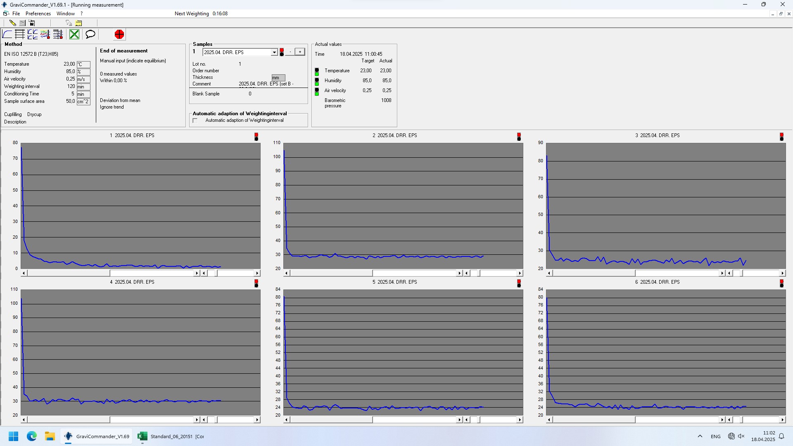Enable Automatic adaption of Weightinginterval checkbox
This screenshot has height=446, width=793.
click(x=195, y=121)
